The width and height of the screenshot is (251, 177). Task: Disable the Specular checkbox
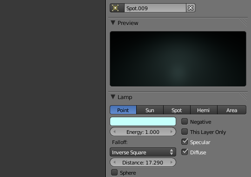point(185,142)
